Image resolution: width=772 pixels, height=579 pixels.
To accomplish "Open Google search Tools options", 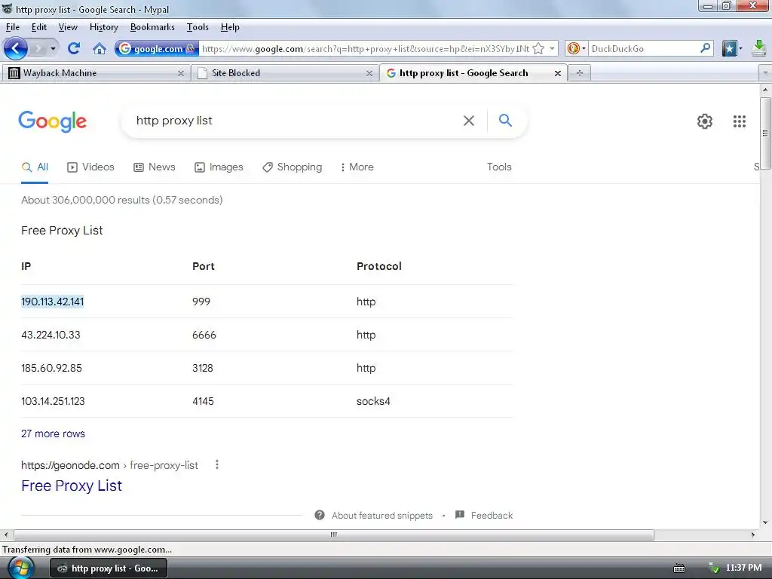I will [499, 167].
